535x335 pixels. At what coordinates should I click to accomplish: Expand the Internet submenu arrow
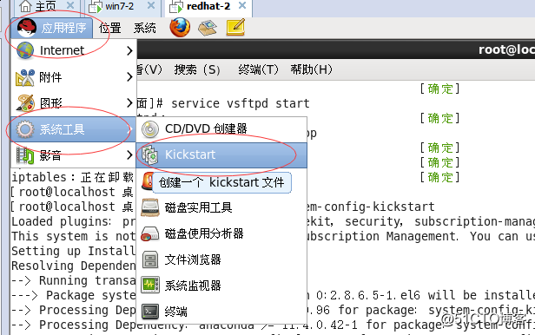click(x=129, y=51)
